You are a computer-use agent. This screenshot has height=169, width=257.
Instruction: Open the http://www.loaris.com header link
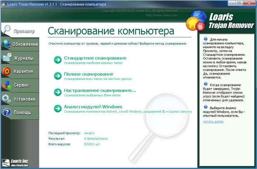pyautogui.click(x=162, y=15)
